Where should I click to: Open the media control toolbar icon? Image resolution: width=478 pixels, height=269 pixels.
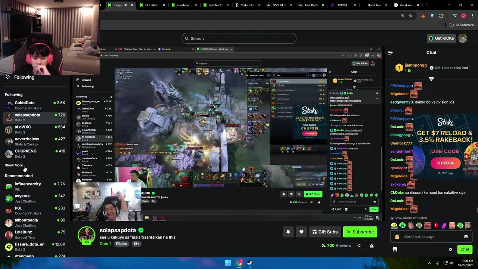tap(454, 16)
